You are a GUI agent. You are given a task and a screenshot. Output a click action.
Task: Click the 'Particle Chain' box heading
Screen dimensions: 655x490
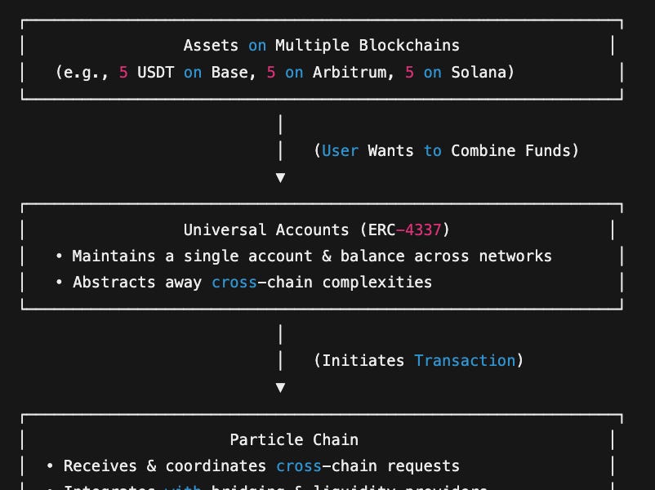[x=294, y=439]
